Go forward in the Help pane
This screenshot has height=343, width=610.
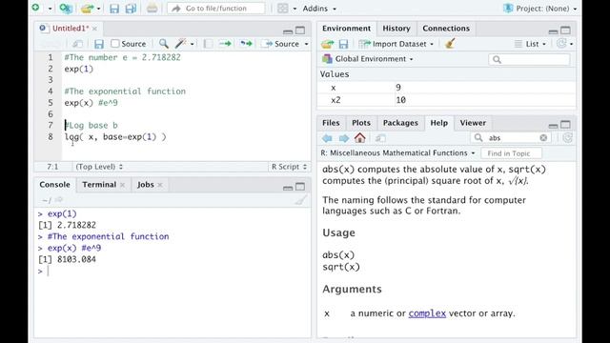(343, 138)
